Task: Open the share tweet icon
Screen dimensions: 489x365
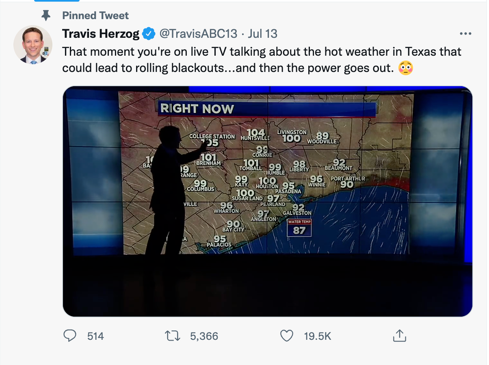Action: pyautogui.click(x=399, y=335)
